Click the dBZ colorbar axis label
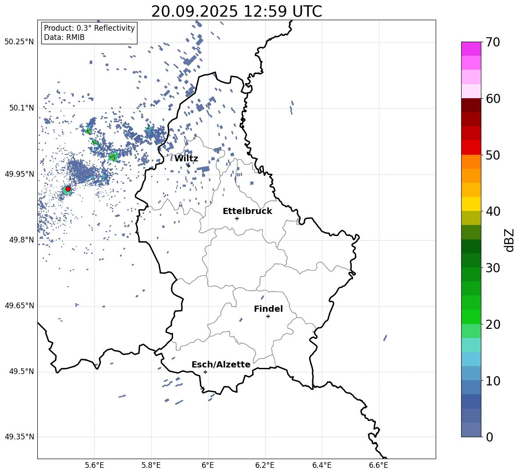 coord(509,240)
